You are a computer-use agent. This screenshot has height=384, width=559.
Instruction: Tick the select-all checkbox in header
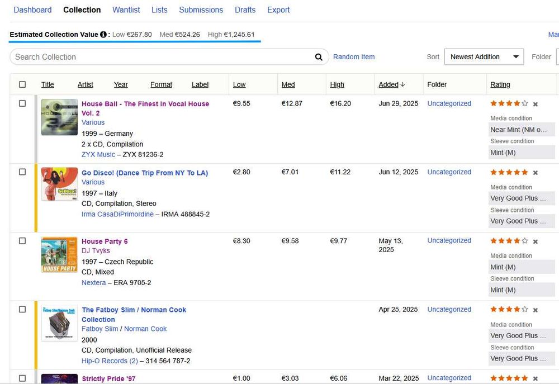(x=22, y=84)
